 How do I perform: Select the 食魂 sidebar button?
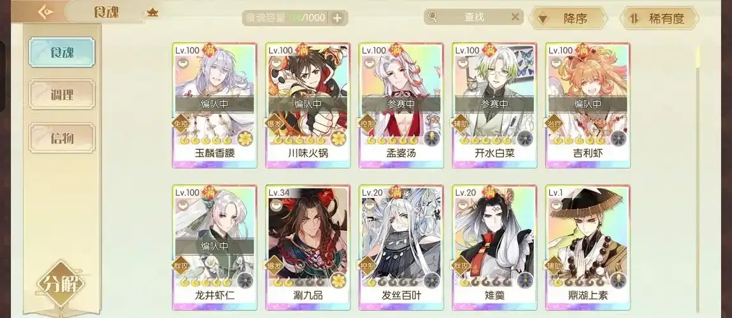62,52
